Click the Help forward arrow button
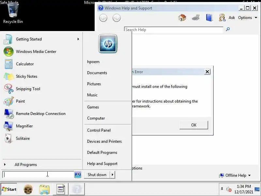Image resolution: width=261 pixels, height=196 pixels. coord(116,18)
